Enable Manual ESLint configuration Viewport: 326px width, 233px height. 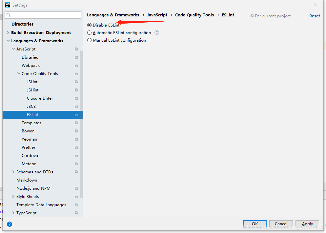click(x=89, y=40)
